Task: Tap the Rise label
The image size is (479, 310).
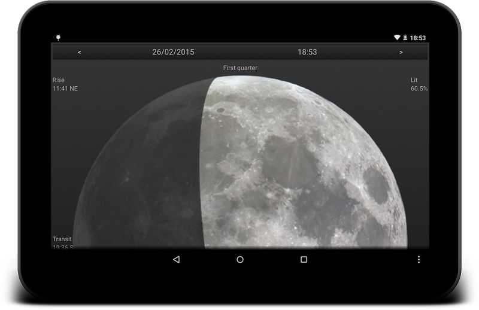Action: point(59,80)
